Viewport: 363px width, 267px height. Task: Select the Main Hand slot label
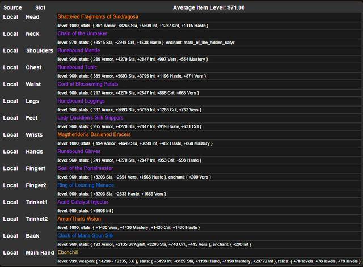click(x=40, y=253)
